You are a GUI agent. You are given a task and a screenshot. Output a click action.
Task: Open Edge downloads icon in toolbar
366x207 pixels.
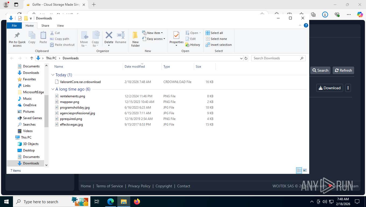pos(325,15)
